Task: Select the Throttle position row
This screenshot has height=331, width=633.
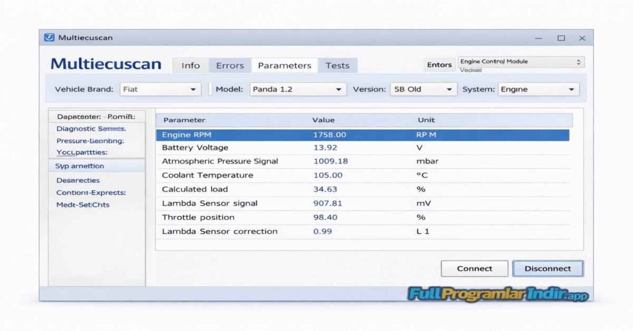Action: (362, 217)
